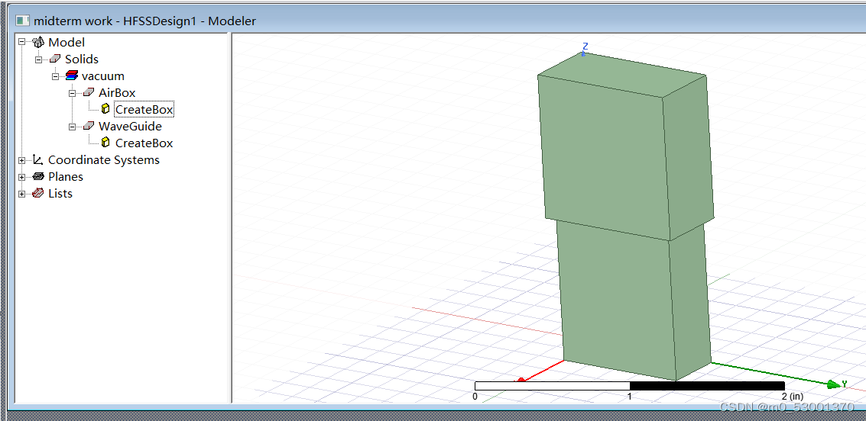Click the Coordinate Systems axis icon
The image size is (866, 421).
(38, 160)
